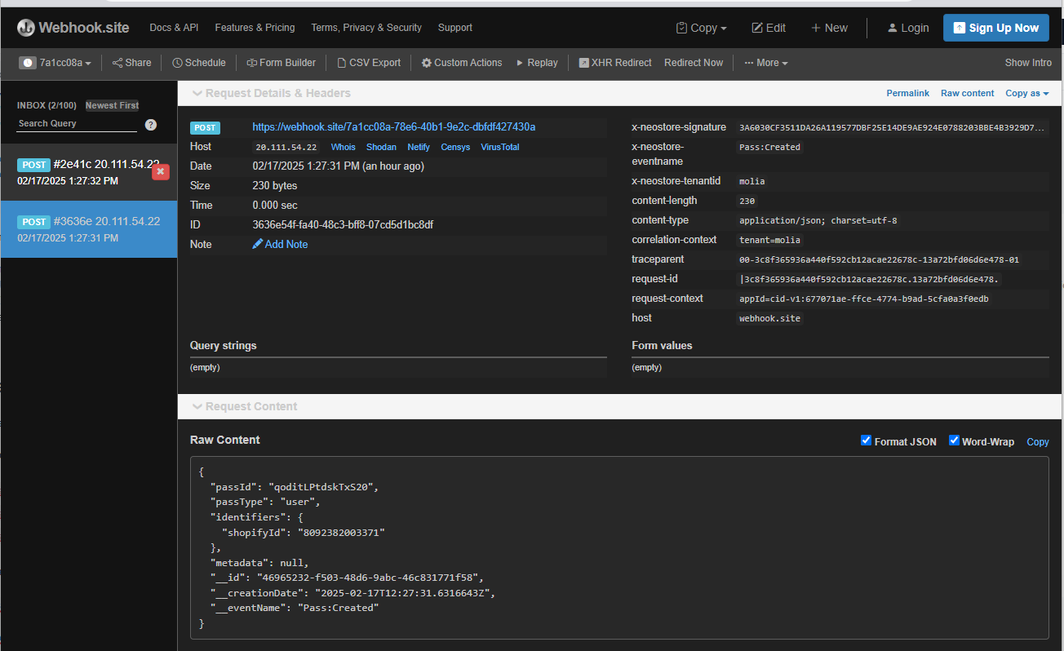Open Custom Actions settings

click(461, 62)
